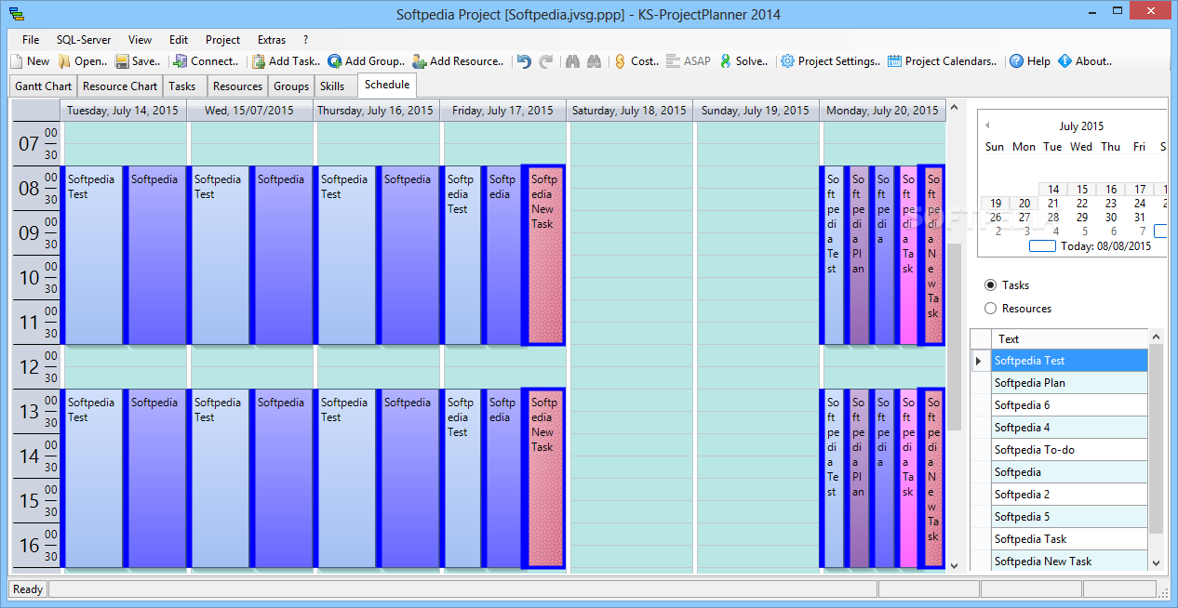The height and width of the screenshot is (608, 1178).
Task: Select day 22 in the mini calendar
Action: click(x=1081, y=203)
